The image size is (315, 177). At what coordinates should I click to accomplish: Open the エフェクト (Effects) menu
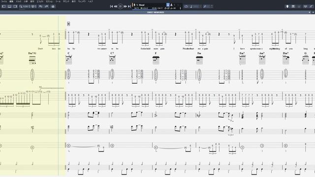pos(40,1)
